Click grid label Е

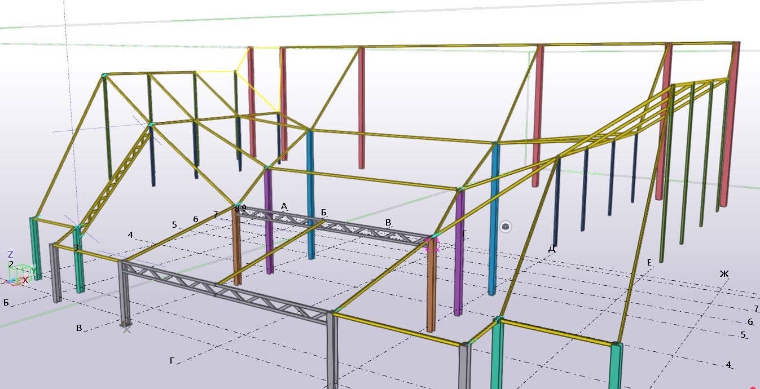pos(649,263)
